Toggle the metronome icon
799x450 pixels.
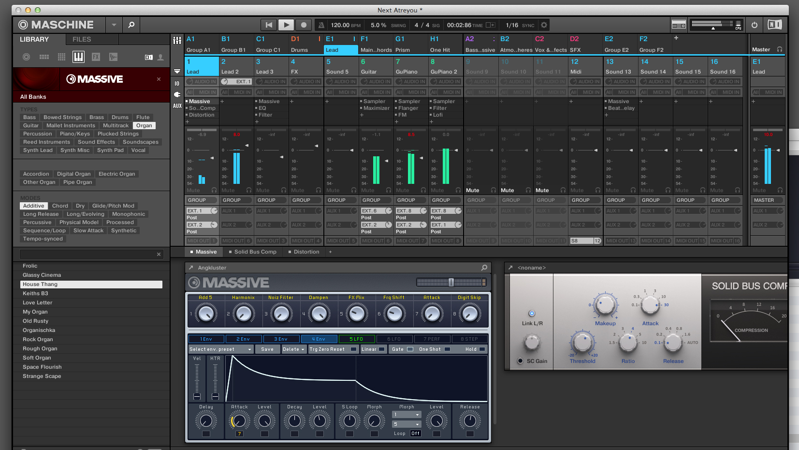pyautogui.click(x=321, y=25)
